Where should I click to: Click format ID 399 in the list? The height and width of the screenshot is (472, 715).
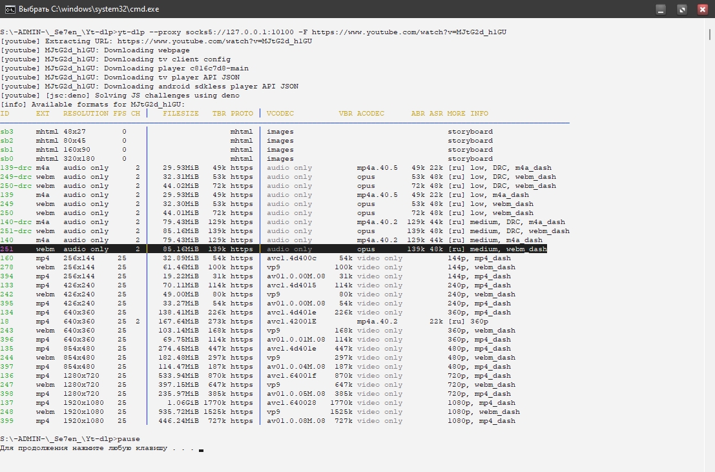pos(7,421)
